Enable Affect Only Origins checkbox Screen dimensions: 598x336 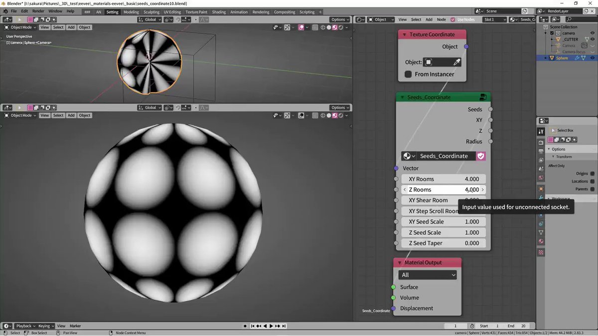click(x=593, y=174)
